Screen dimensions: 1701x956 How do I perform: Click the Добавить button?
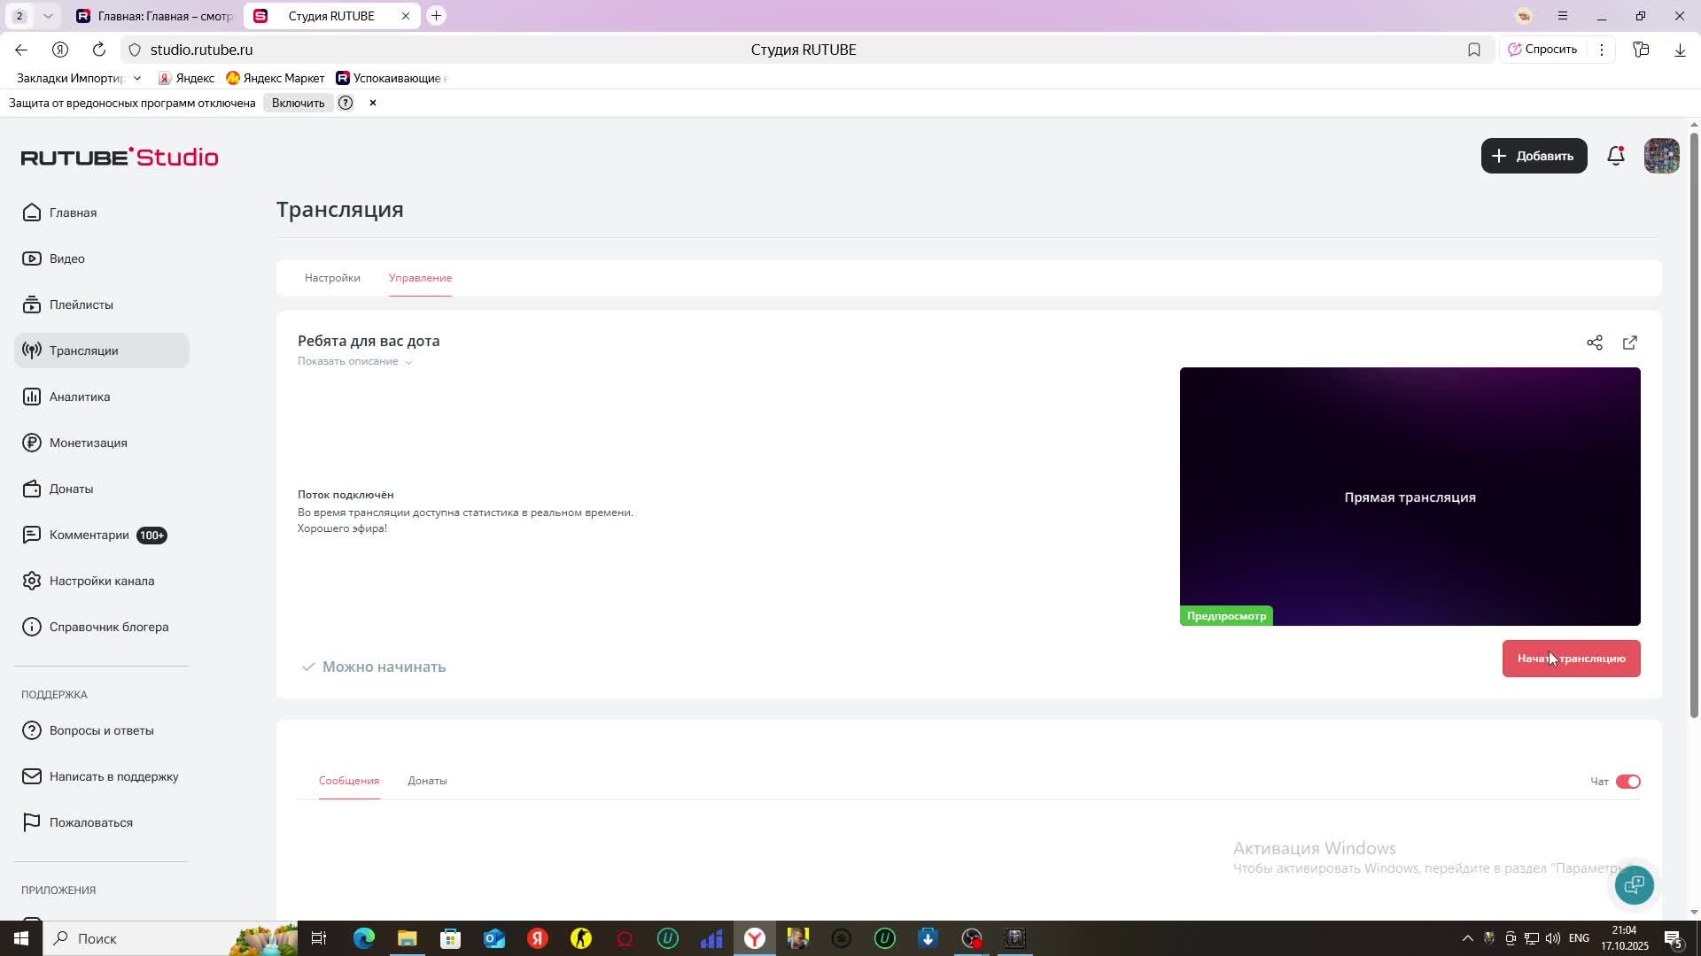[x=1534, y=156]
